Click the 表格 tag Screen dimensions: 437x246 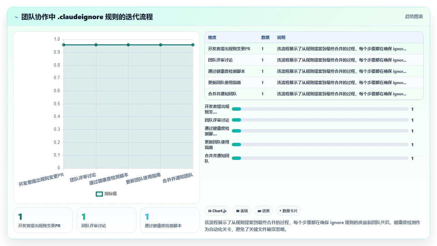[242, 211]
